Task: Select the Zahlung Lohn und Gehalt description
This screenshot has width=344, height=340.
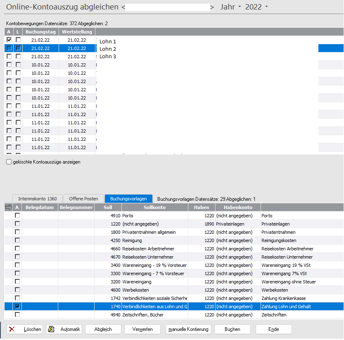Action: click(286, 307)
